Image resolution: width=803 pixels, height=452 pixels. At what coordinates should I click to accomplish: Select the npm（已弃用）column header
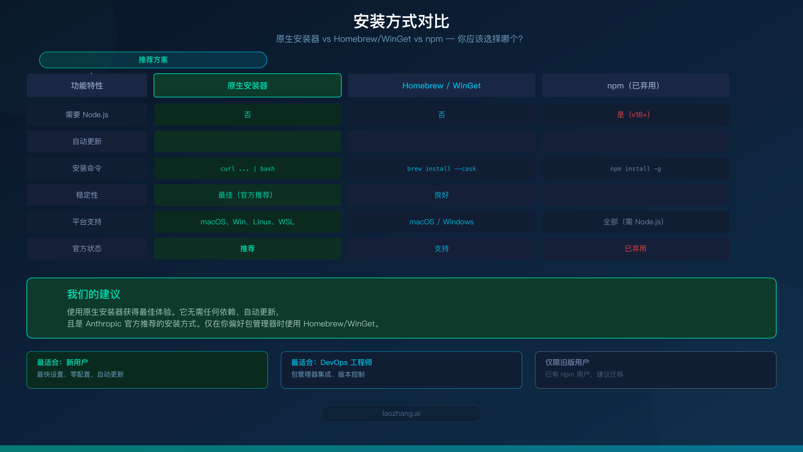[x=635, y=85]
